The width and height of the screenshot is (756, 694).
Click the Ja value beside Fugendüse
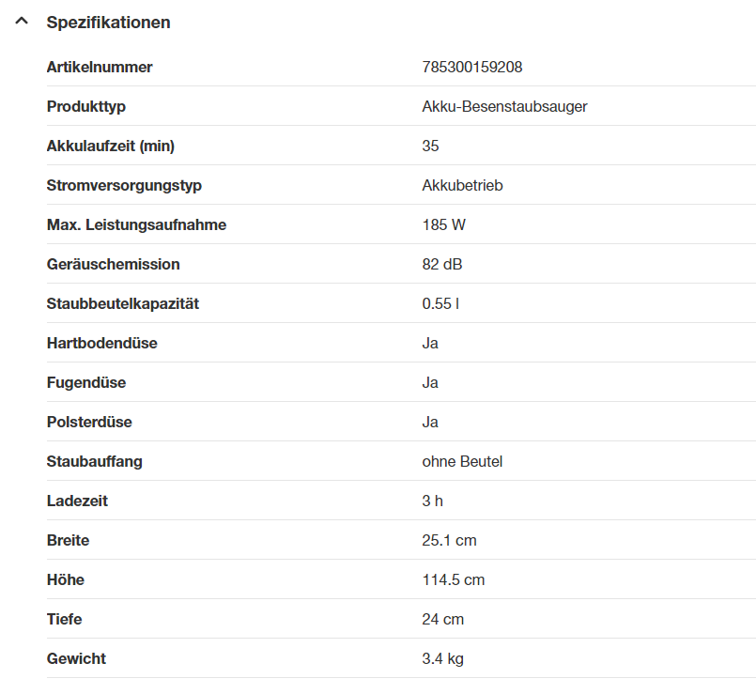(430, 383)
